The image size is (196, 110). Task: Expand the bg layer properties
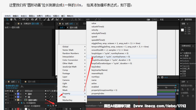click(x=16, y=109)
